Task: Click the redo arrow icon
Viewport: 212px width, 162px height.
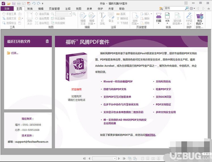Action: 39,3
